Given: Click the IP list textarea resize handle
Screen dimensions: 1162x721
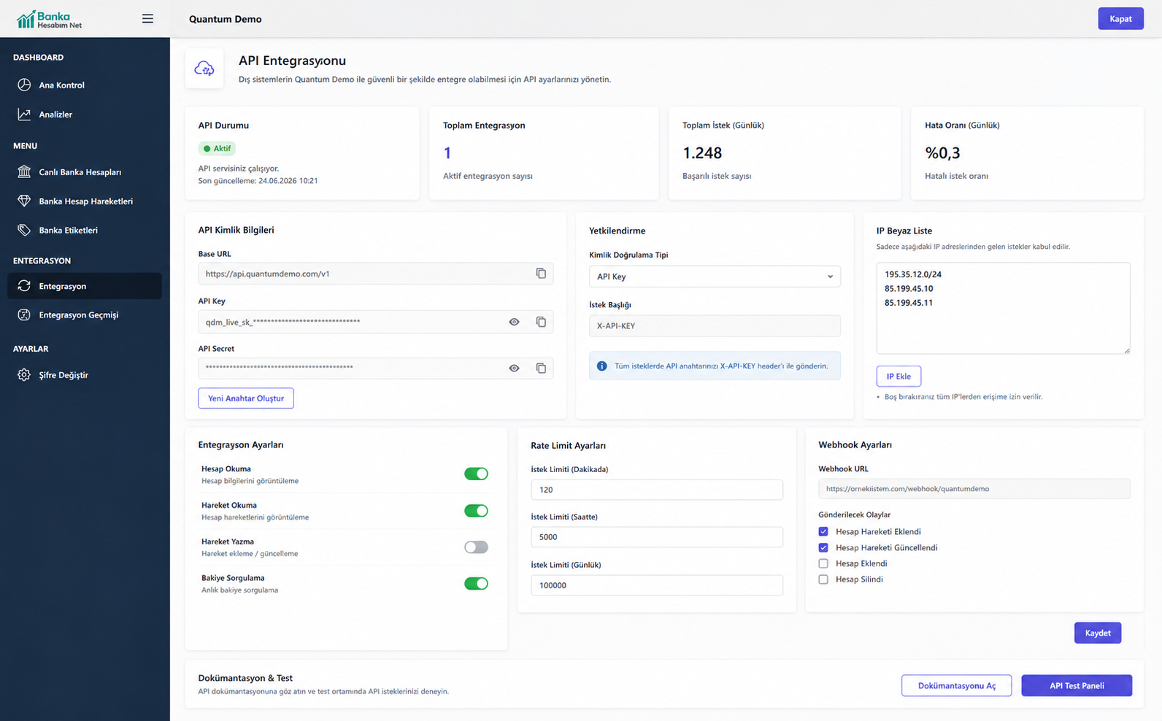Looking at the screenshot, I should coord(1126,350).
